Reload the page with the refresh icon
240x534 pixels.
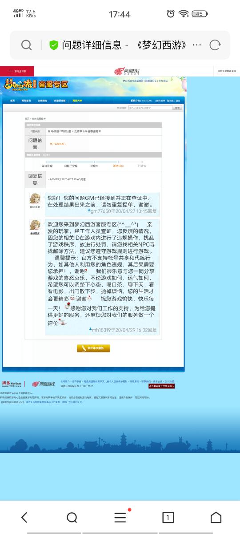coord(215,44)
